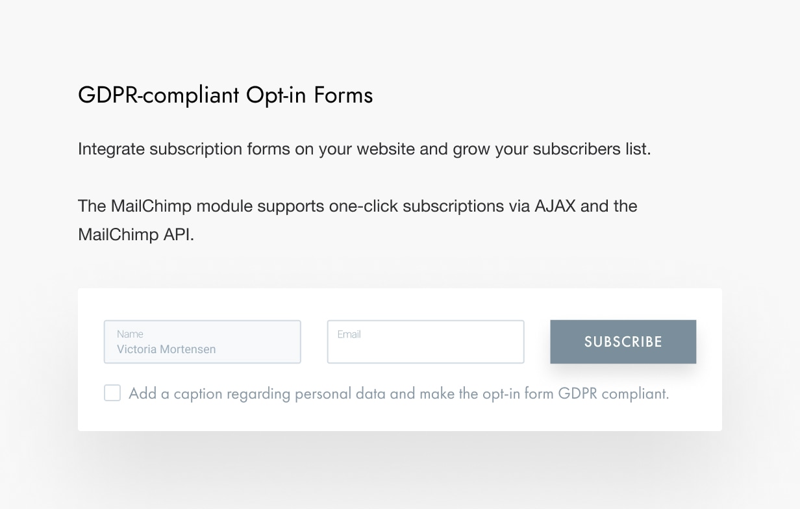Click the text mentioning one-click subscriptions via AJAX
The width and height of the screenshot is (800, 509).
(357, 206)
